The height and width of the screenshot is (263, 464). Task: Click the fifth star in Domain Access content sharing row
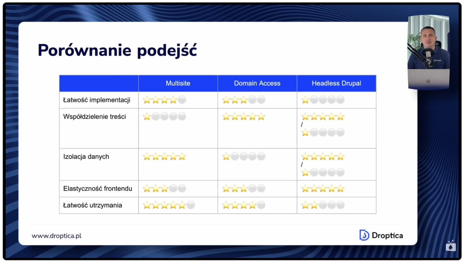click(262, 116)
